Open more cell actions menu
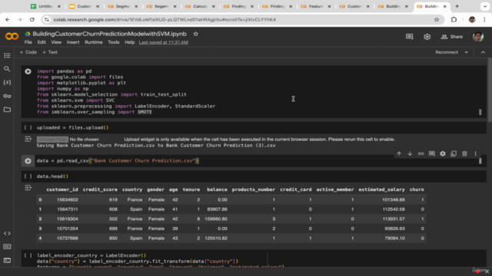The image size is (492, 276). [x=475, y=153]
